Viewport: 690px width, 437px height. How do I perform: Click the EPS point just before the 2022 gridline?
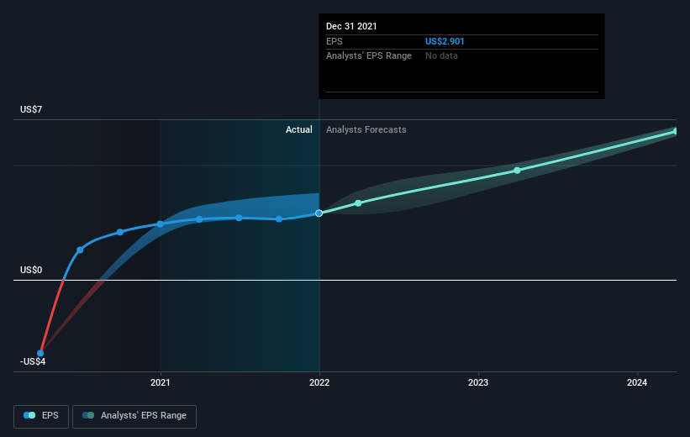tap(279, 218)
